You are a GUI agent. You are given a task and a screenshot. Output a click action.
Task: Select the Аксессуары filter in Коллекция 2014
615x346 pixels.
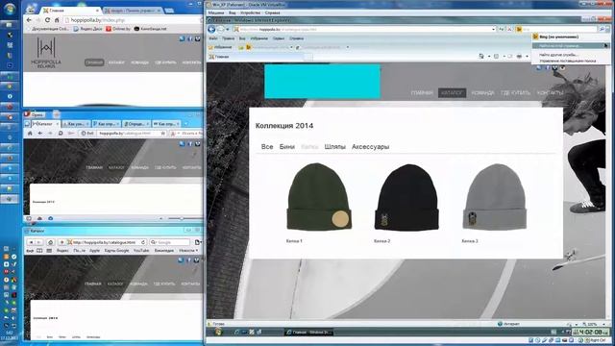click(370, 147)
